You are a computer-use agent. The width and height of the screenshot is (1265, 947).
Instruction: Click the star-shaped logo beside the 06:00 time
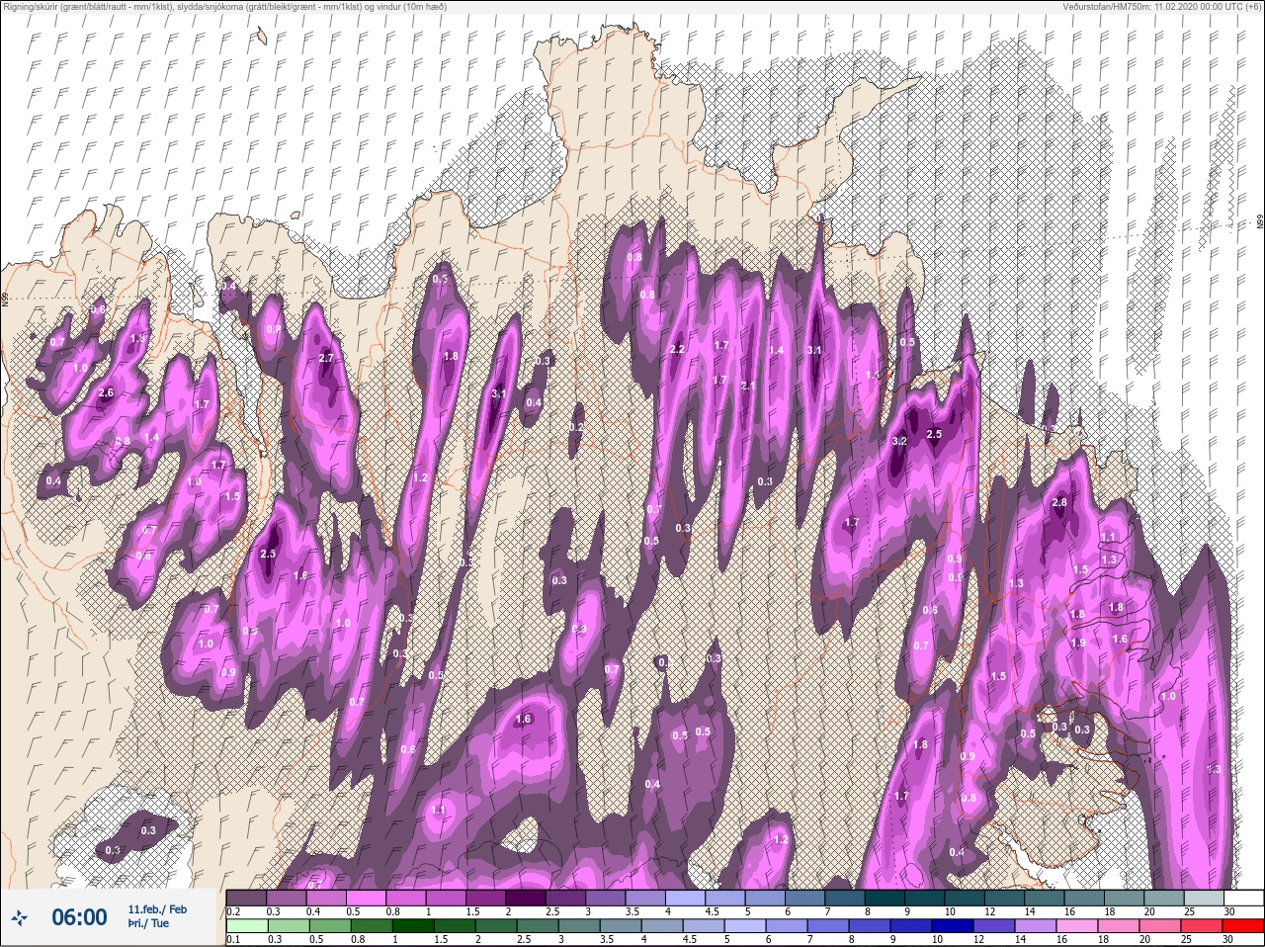coord(20,917)
